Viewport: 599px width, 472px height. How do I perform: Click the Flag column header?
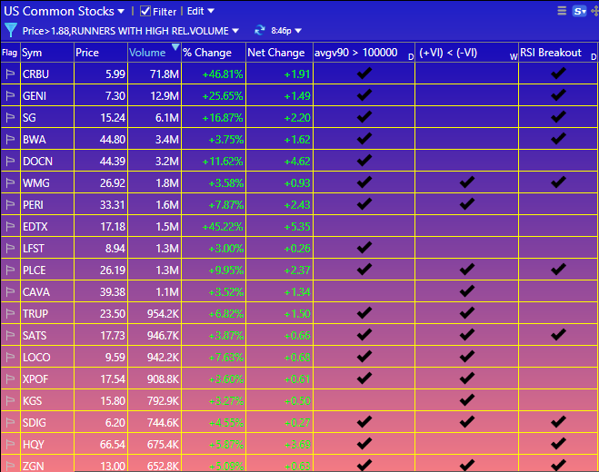pyautogui.click(x=10, y=53)
